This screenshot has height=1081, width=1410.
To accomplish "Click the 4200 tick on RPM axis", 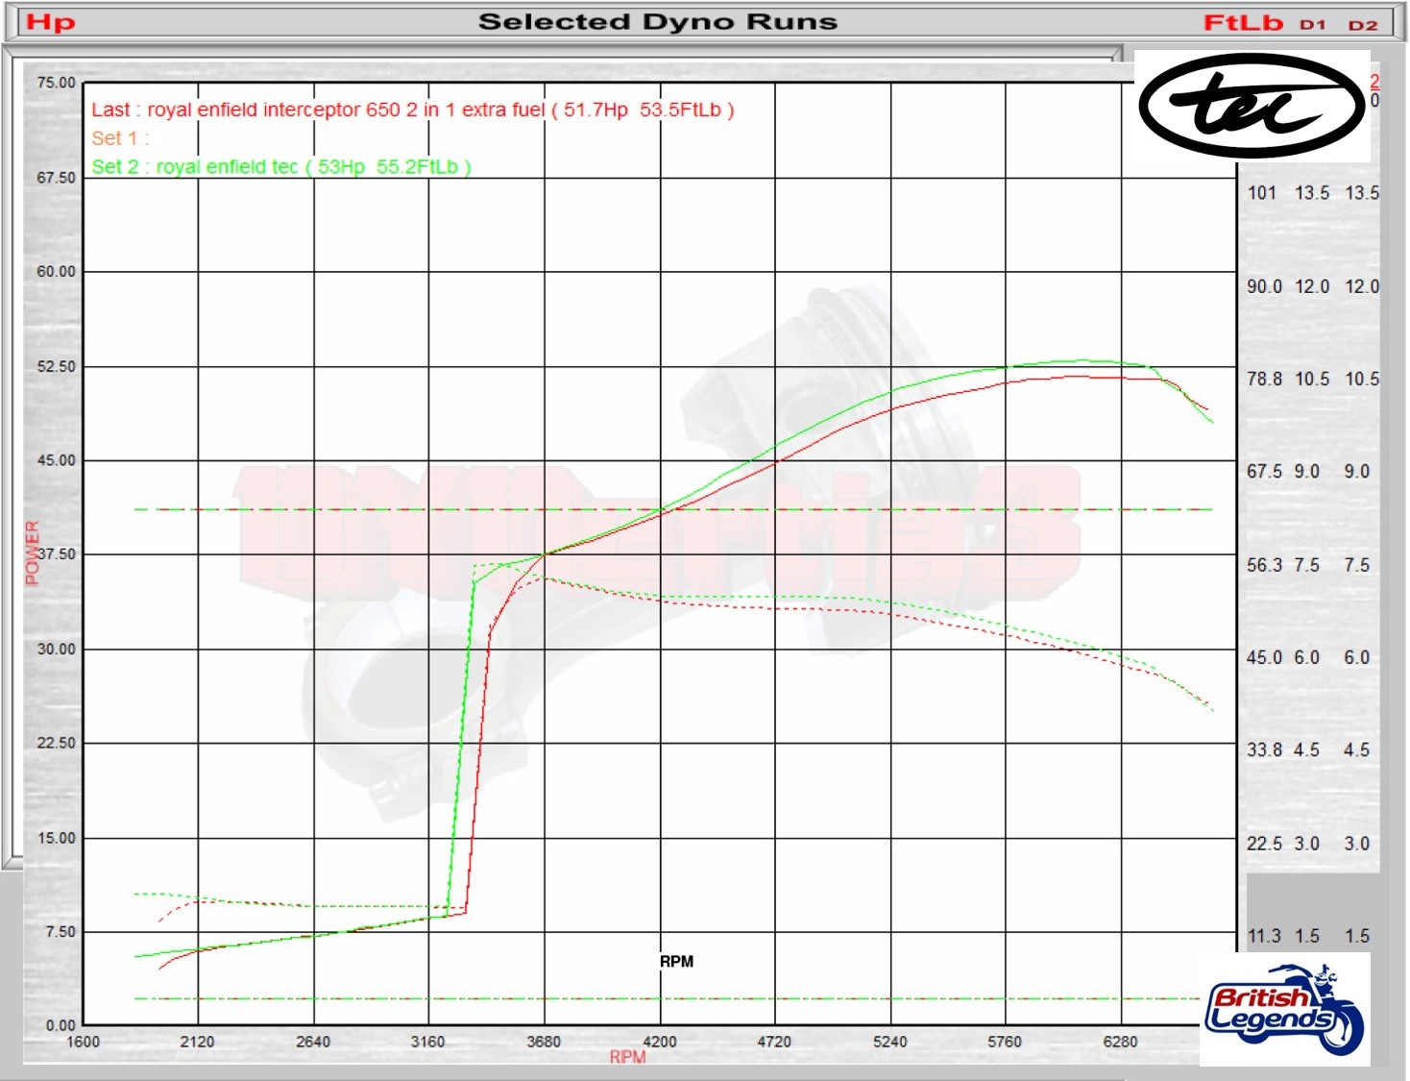I will pyautogui.click(x=659, y=1042).
